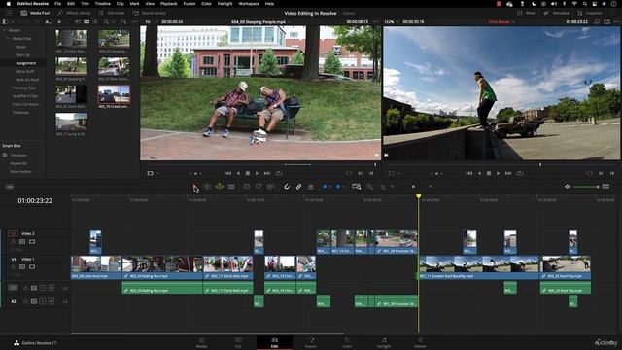Click the Insert Clip toolbar icon
This screenshot has height=350, width=622.
pos(246,187)
